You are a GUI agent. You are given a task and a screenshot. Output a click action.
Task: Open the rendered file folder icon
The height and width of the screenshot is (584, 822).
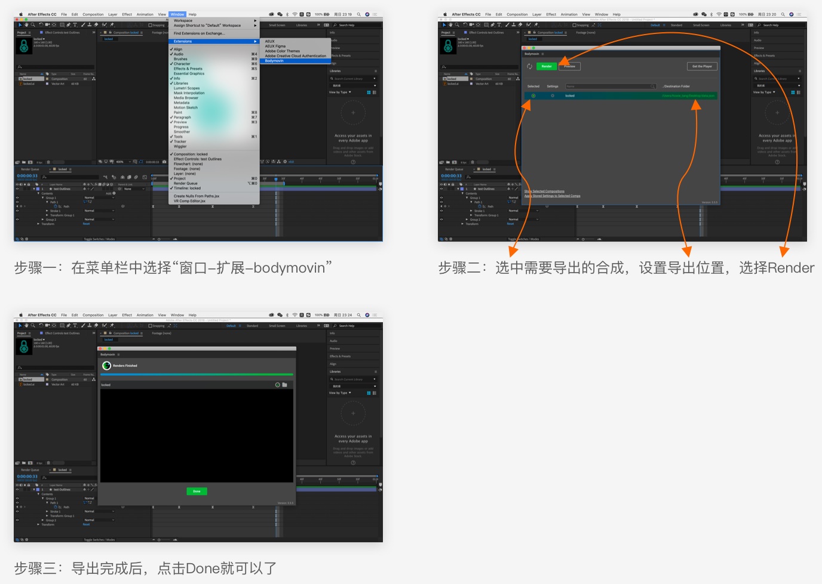click(x=285, y=385)
